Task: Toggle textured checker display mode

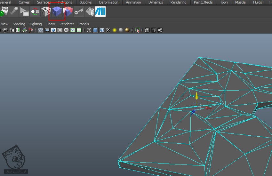Action: pos(108,30)
